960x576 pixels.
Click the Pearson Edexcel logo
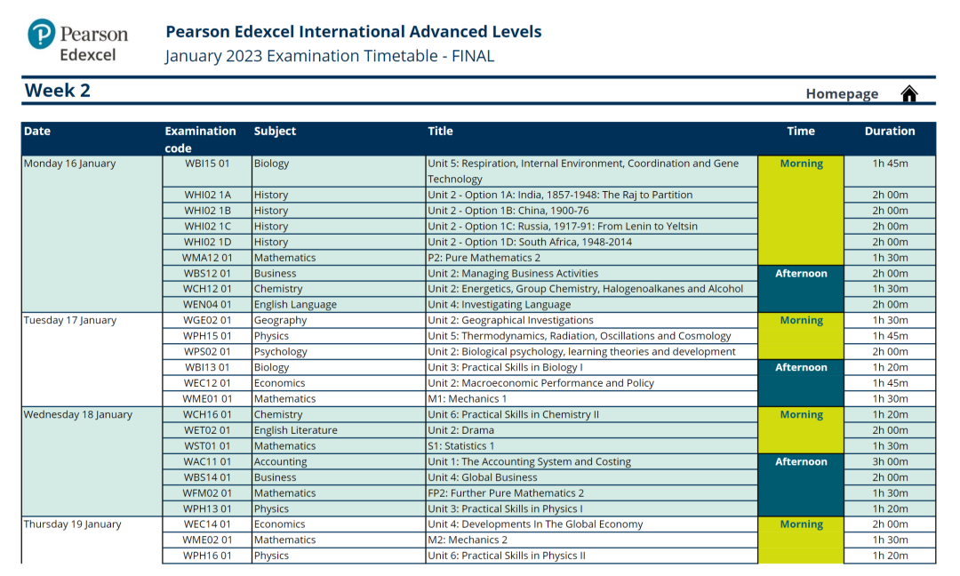(x=77, y=41)
